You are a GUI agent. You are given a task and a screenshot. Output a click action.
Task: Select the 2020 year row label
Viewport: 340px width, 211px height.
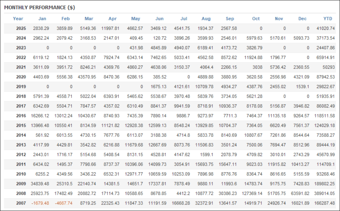[x=21, y=77]
